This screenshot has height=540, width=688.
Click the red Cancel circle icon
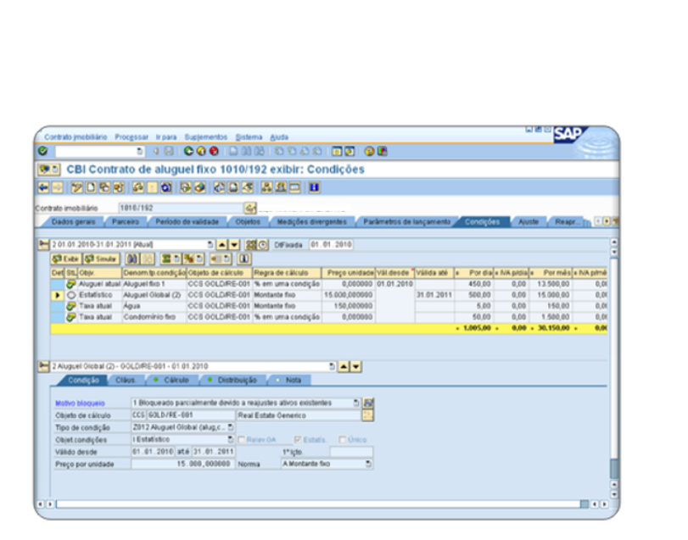[x=214, y=151]
